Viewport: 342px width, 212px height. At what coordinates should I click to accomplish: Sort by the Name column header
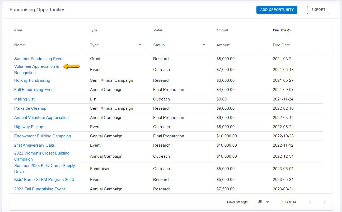pos(18,30)
